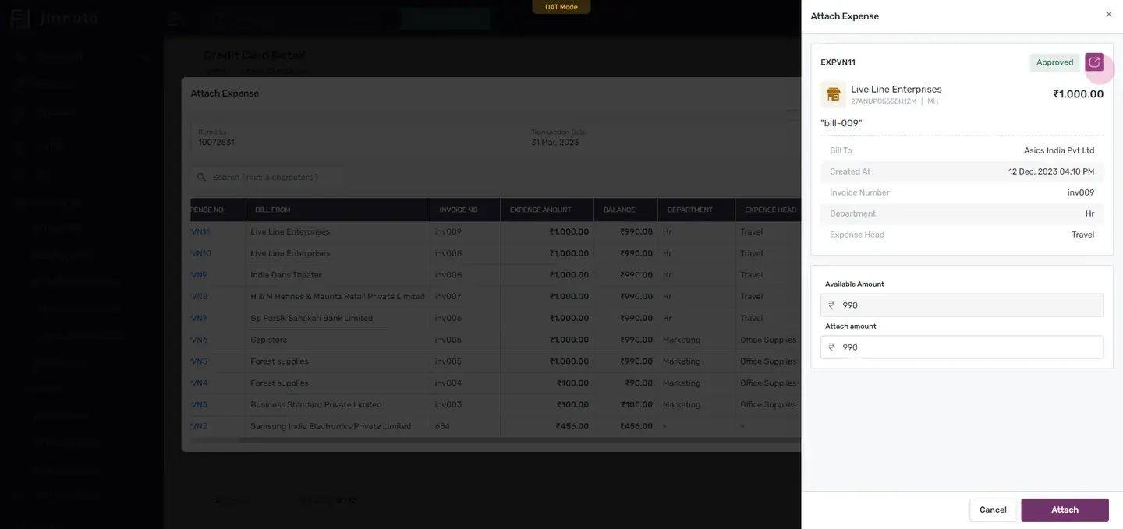1123x529 pixels.
Task: Click inside the Attach amount input
Action: coord(962,347)
